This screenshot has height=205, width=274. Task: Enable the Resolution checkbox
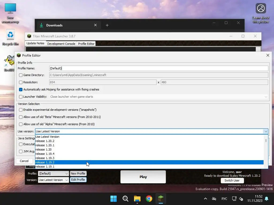pos(21,82)
